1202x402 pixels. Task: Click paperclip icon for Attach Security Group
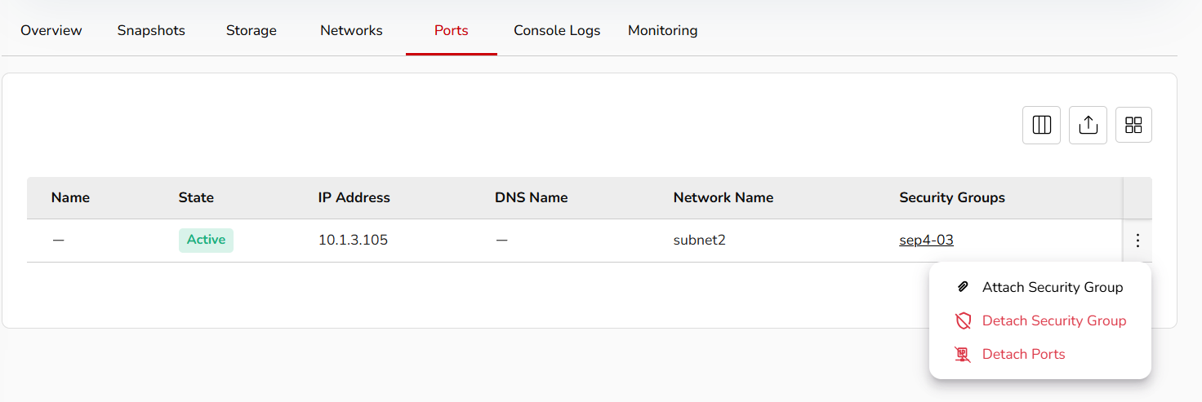tap(963, 287)
